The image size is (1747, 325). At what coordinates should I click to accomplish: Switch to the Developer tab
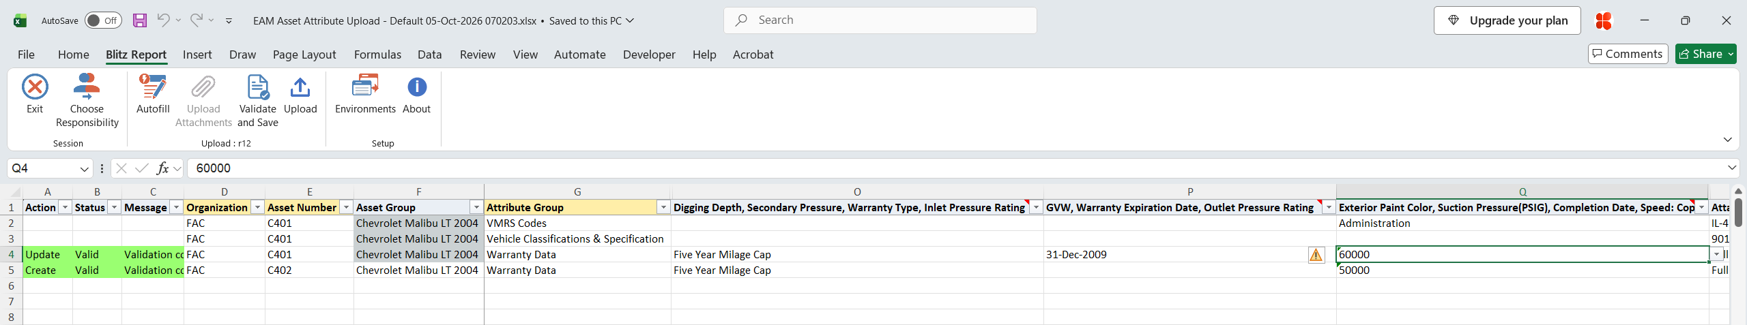[x=649, y=55]
